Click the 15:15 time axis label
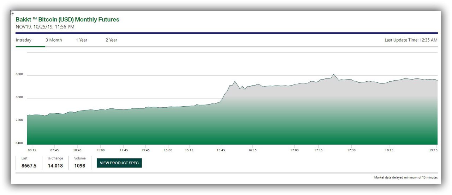Screen dimensions: 452x195 coord(189,150)
